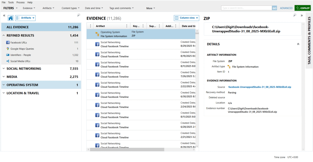Open the File menu
The width and height of the screenshot is (313, 162).
[x=4, y=2]
